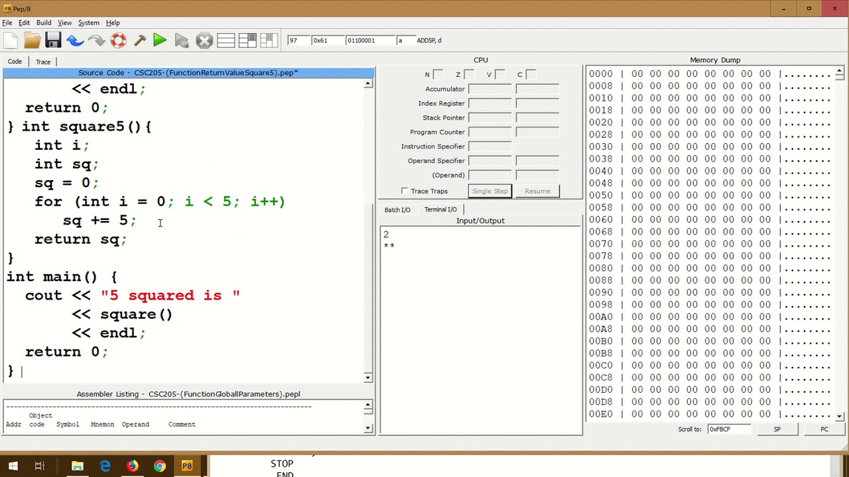The height and width of the screenshot is (477, 849).
Task: Select Pep/8 app on taskbar
Action: tap(187, 466)
